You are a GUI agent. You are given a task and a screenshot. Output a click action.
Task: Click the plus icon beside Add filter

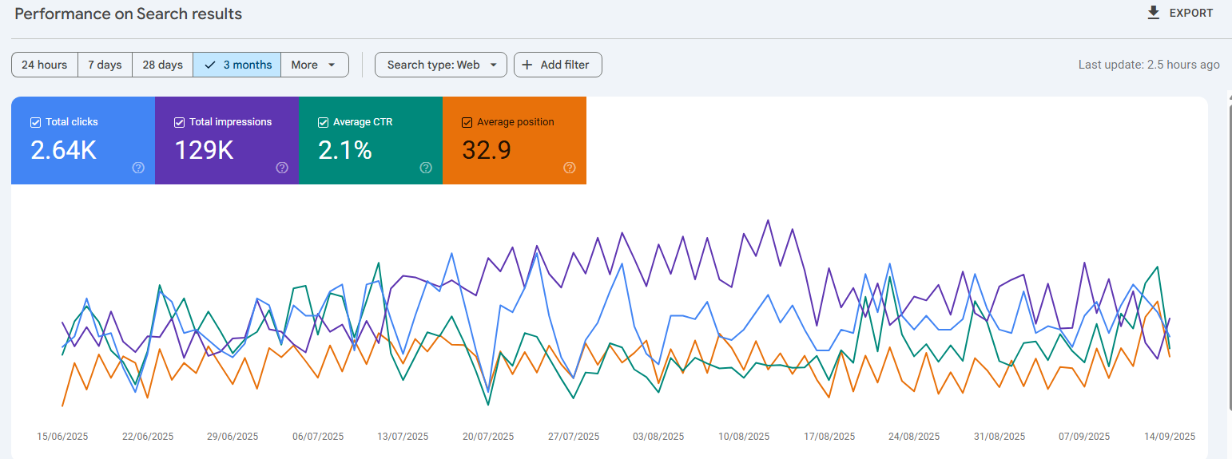tap(527, 65)
